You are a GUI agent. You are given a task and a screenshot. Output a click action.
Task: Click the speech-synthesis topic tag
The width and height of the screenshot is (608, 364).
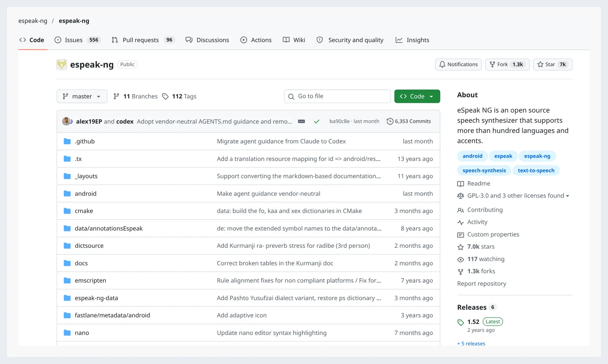[484, 171]
